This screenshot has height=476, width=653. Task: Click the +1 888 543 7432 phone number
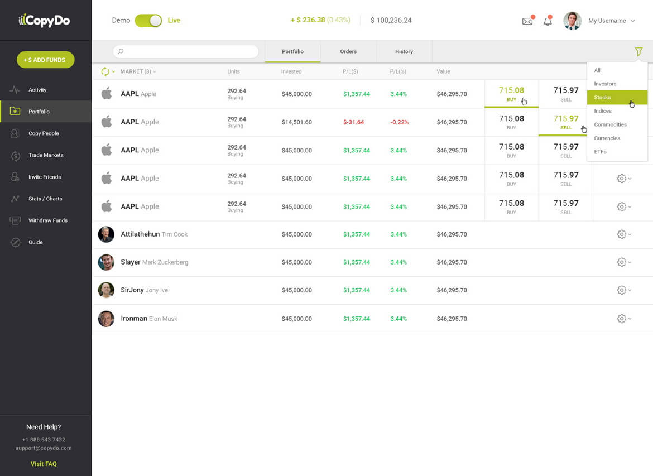[x=44, y=440]
